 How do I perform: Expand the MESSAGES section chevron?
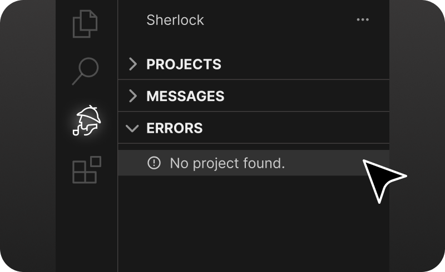click(x=132, y=96)
